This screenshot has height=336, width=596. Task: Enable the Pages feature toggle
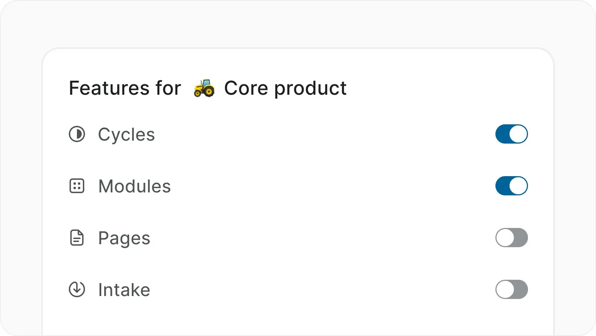pyautogui.click(x=512, y=238)
